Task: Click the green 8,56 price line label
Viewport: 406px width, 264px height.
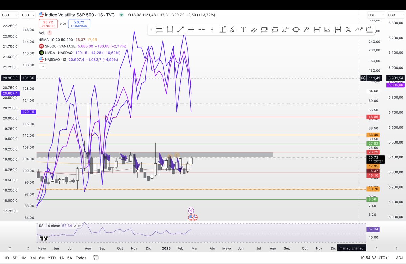Action: pos(372,199)
